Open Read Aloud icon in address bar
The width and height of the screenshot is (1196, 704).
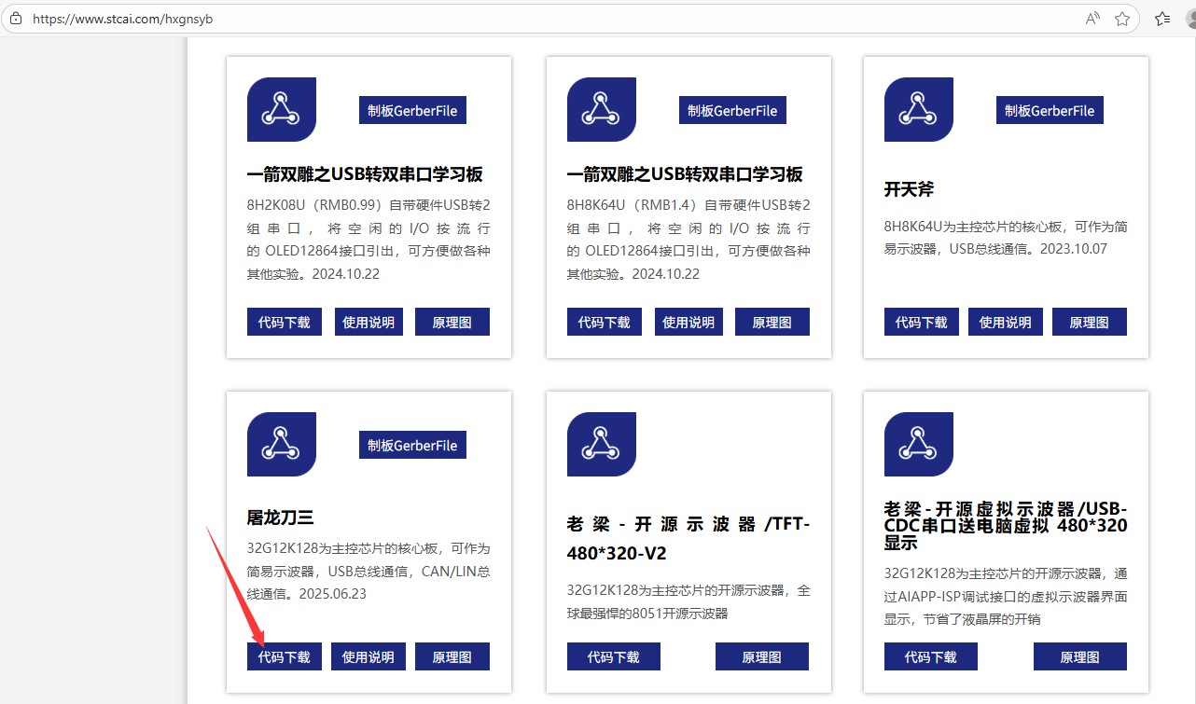(1092, 19)
